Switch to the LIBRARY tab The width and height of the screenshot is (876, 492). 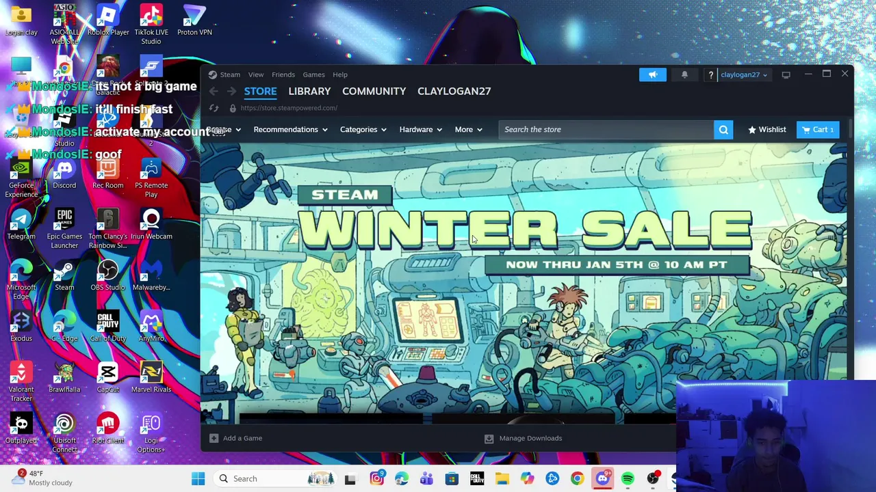309,91
